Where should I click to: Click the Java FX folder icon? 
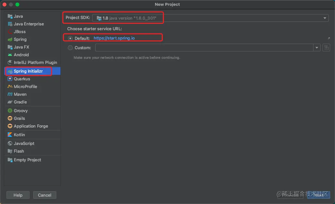(10, 47)
